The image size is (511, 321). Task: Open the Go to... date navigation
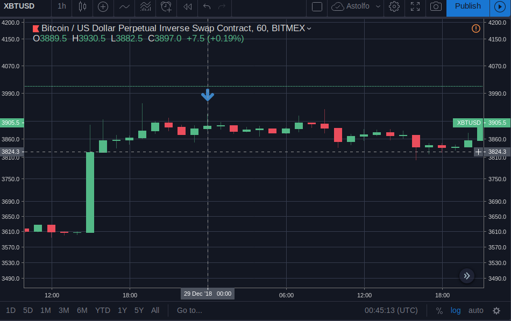[189, 310]
